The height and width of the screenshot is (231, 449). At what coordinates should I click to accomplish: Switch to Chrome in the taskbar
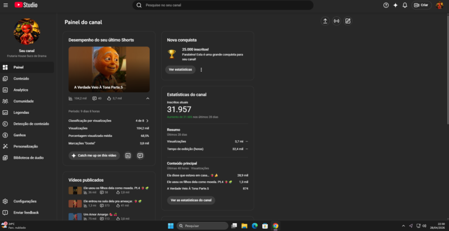[275, 226]
